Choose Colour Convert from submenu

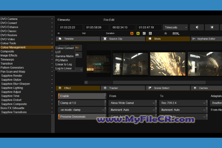pos(65,48)
